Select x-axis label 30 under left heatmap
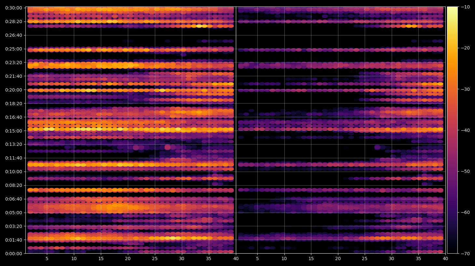The image size is (475, 266). click(x=182, y=259)
